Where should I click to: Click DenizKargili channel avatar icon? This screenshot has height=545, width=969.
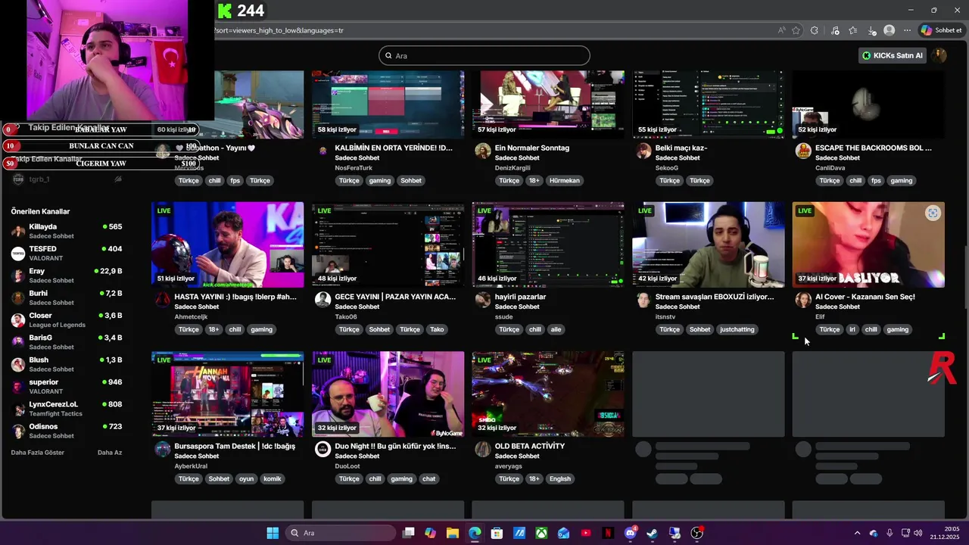483,151
